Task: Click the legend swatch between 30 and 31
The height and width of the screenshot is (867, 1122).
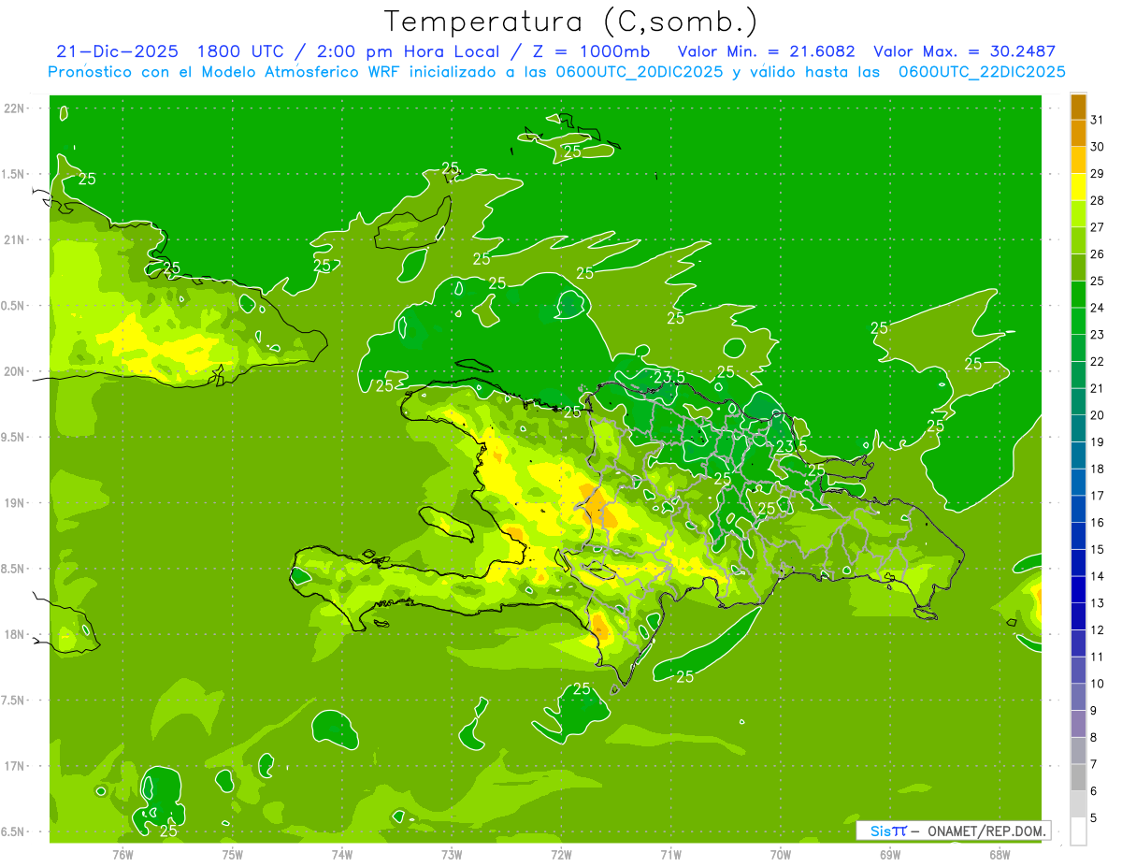Action: [1078, 133]
